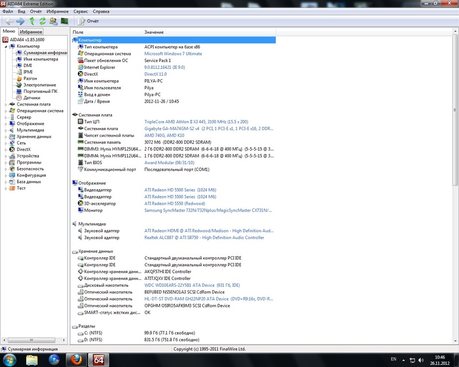The width and height of the screenshot is (459, 367).
Task: Click the green monitor diagnostics toolbar icon
Action: click(64, 21)
